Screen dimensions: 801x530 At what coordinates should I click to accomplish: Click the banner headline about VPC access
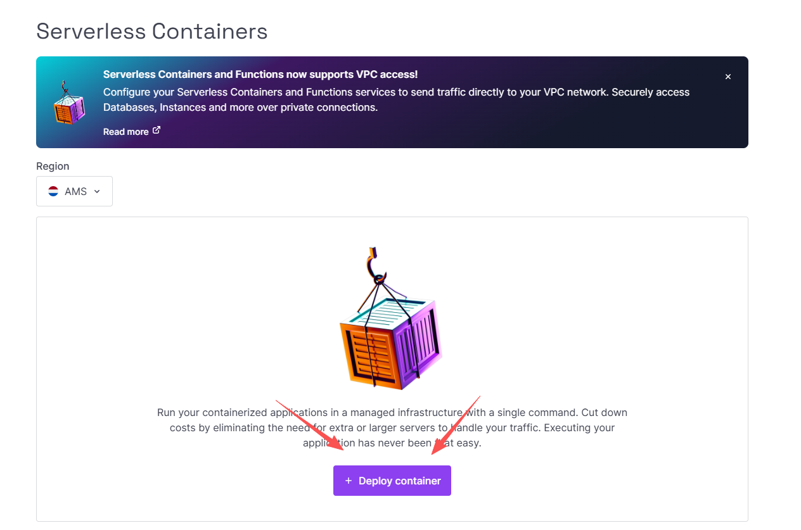pyautogui.click(x=260, y=75)
